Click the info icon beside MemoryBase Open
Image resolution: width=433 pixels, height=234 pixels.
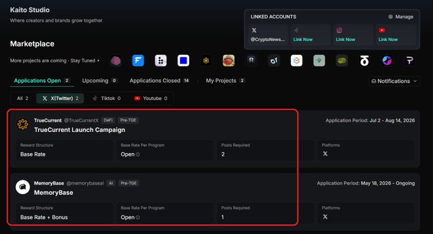click(138, 217)
